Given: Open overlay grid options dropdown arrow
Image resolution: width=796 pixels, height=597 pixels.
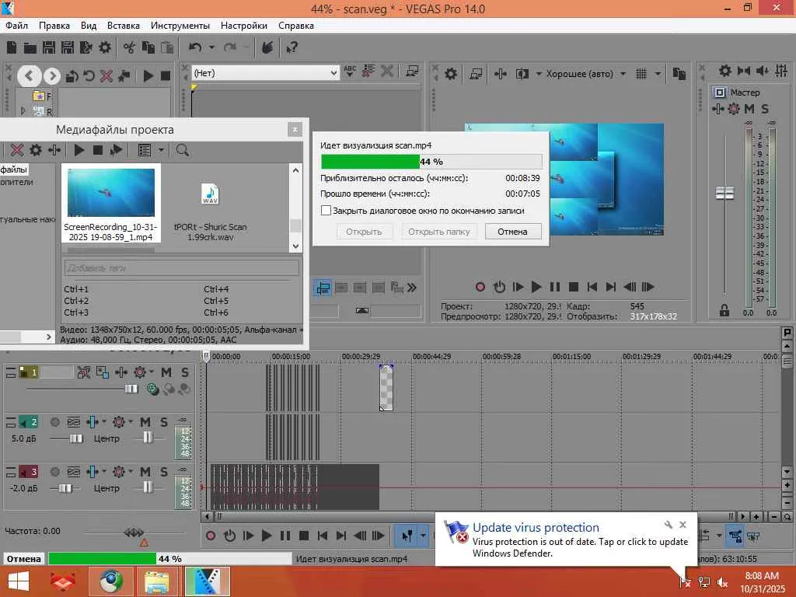Looking at the screenshot, I should click(x=658, y=74).
